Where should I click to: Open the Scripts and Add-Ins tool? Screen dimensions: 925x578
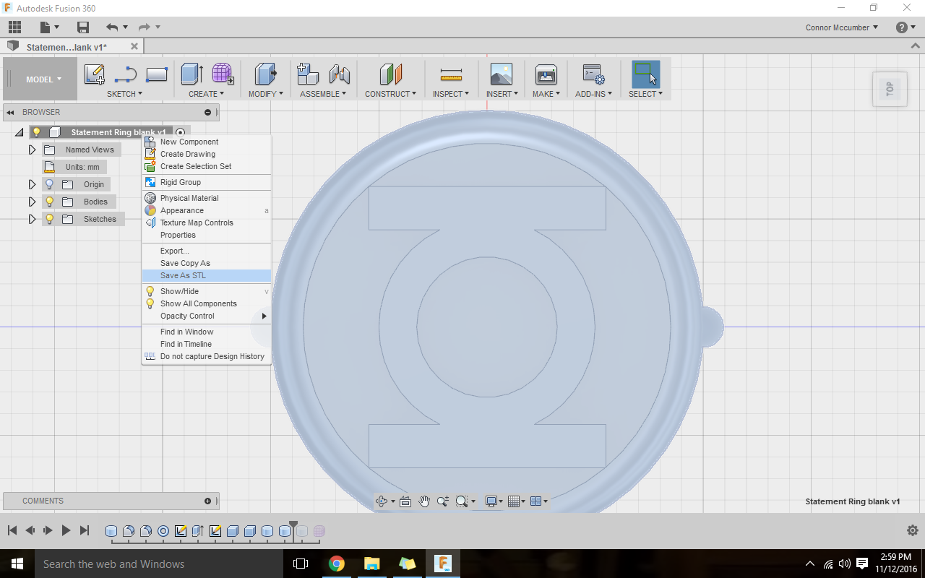point(594,74)
